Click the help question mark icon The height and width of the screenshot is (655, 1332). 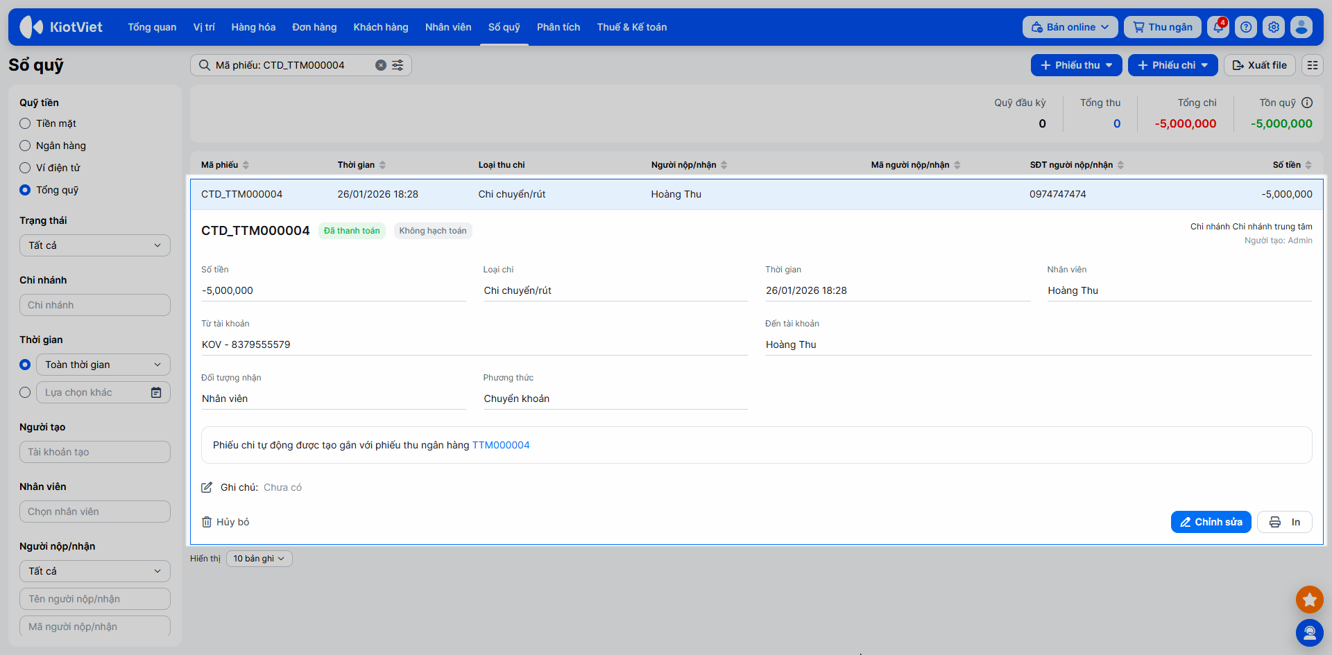pos(1246,27)
